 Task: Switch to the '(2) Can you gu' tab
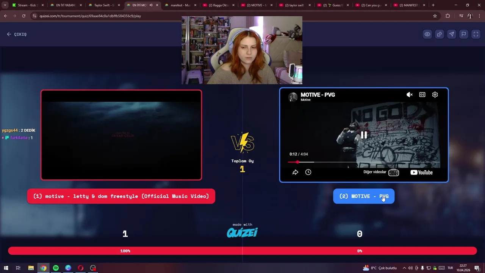[x=371, y=5]
